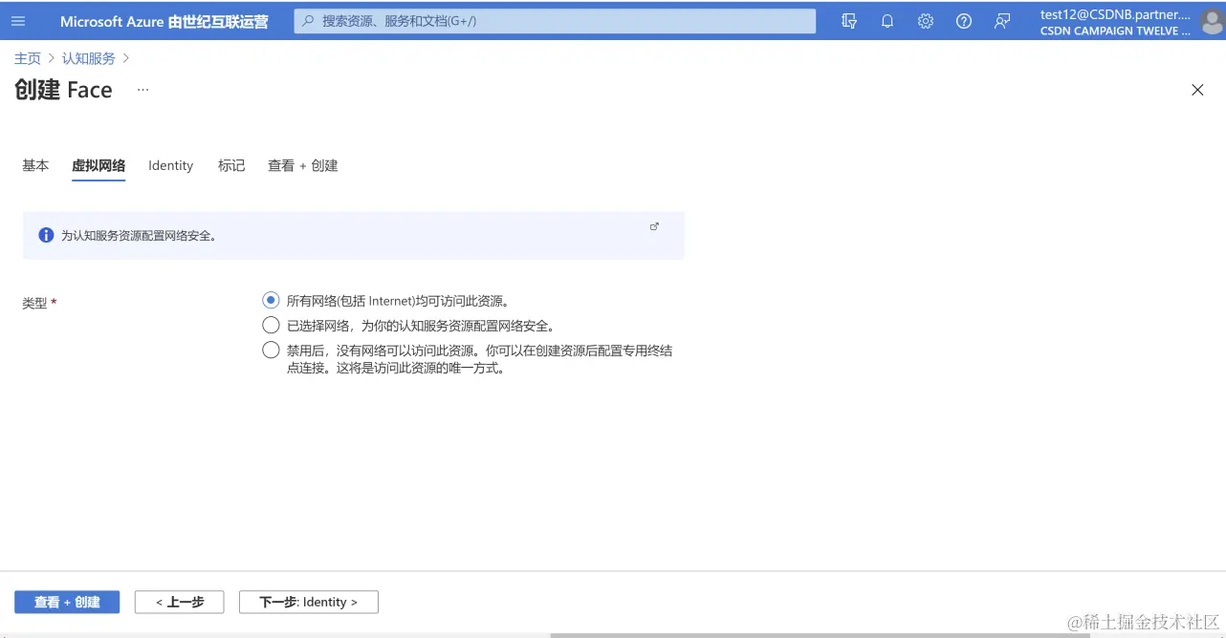This screenshot has height=638, width=1226.
Task: Click account name test12@CSDNB.partner
Action: (1115, 14)
